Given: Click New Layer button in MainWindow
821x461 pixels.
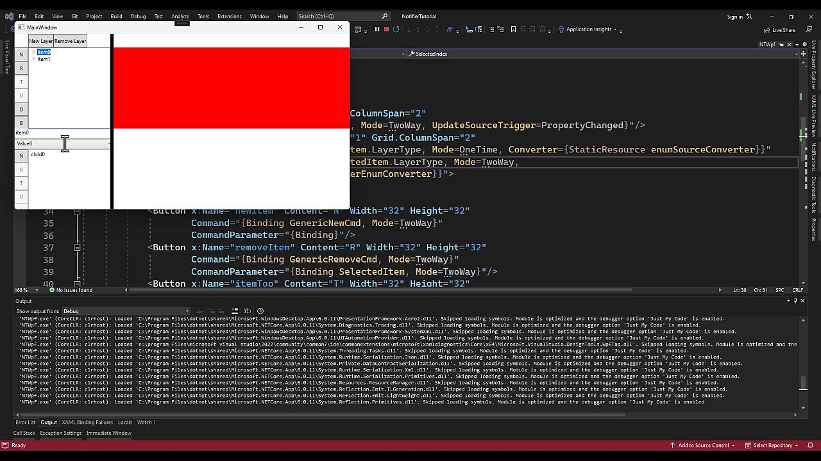Looking at the screenshot, I should [x=41, y=41].
